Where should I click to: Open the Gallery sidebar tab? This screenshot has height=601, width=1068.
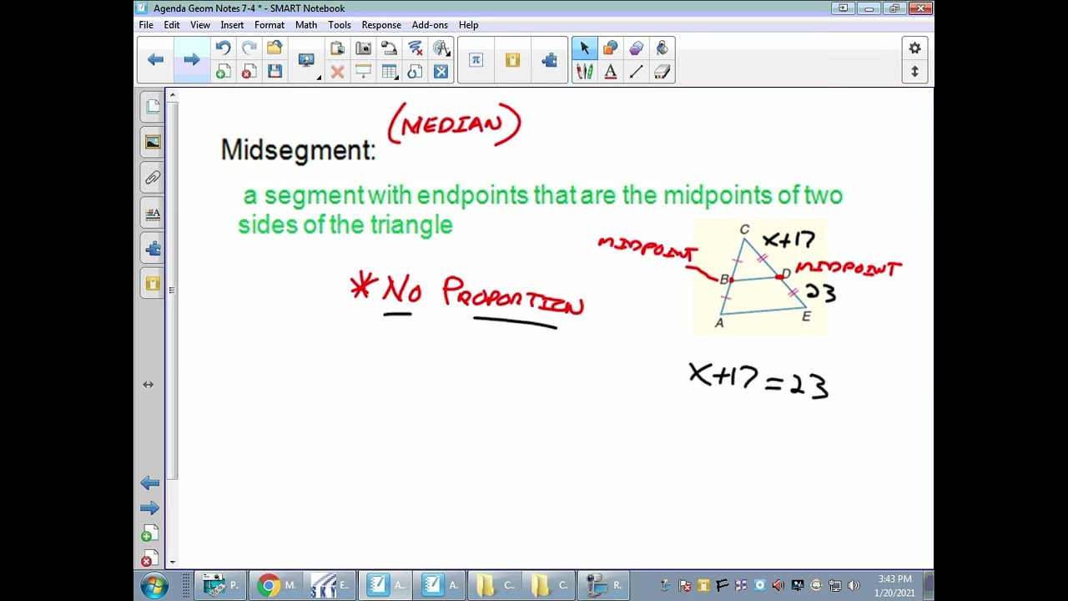coord(152,142)
